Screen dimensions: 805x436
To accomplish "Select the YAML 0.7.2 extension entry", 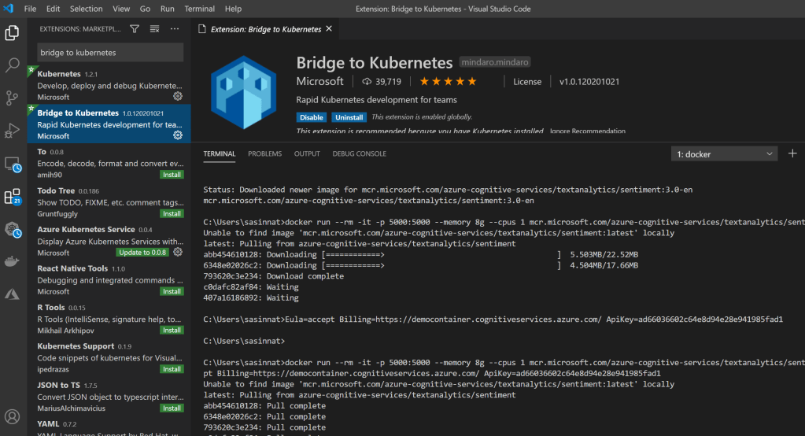I will (109, 428).
